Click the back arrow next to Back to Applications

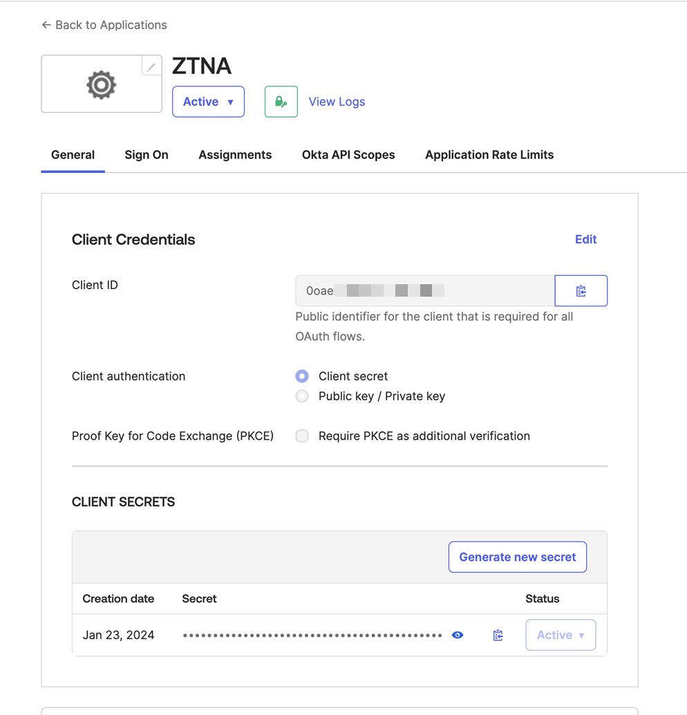click(x=46, y=24)
